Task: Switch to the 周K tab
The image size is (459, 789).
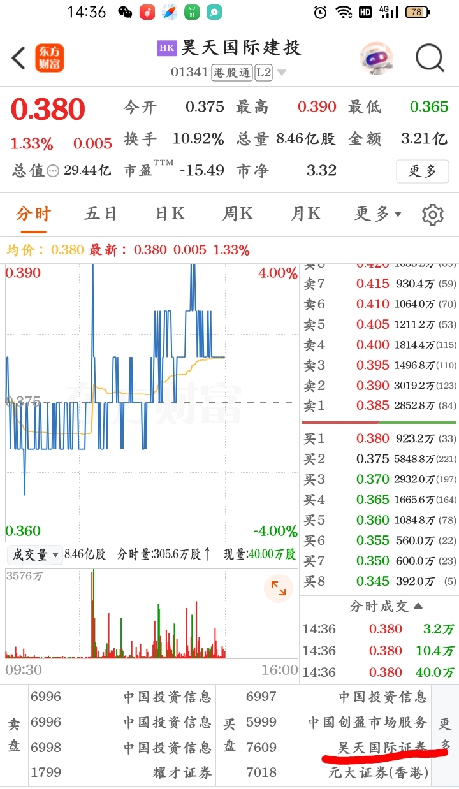Action: pos(237,214)
